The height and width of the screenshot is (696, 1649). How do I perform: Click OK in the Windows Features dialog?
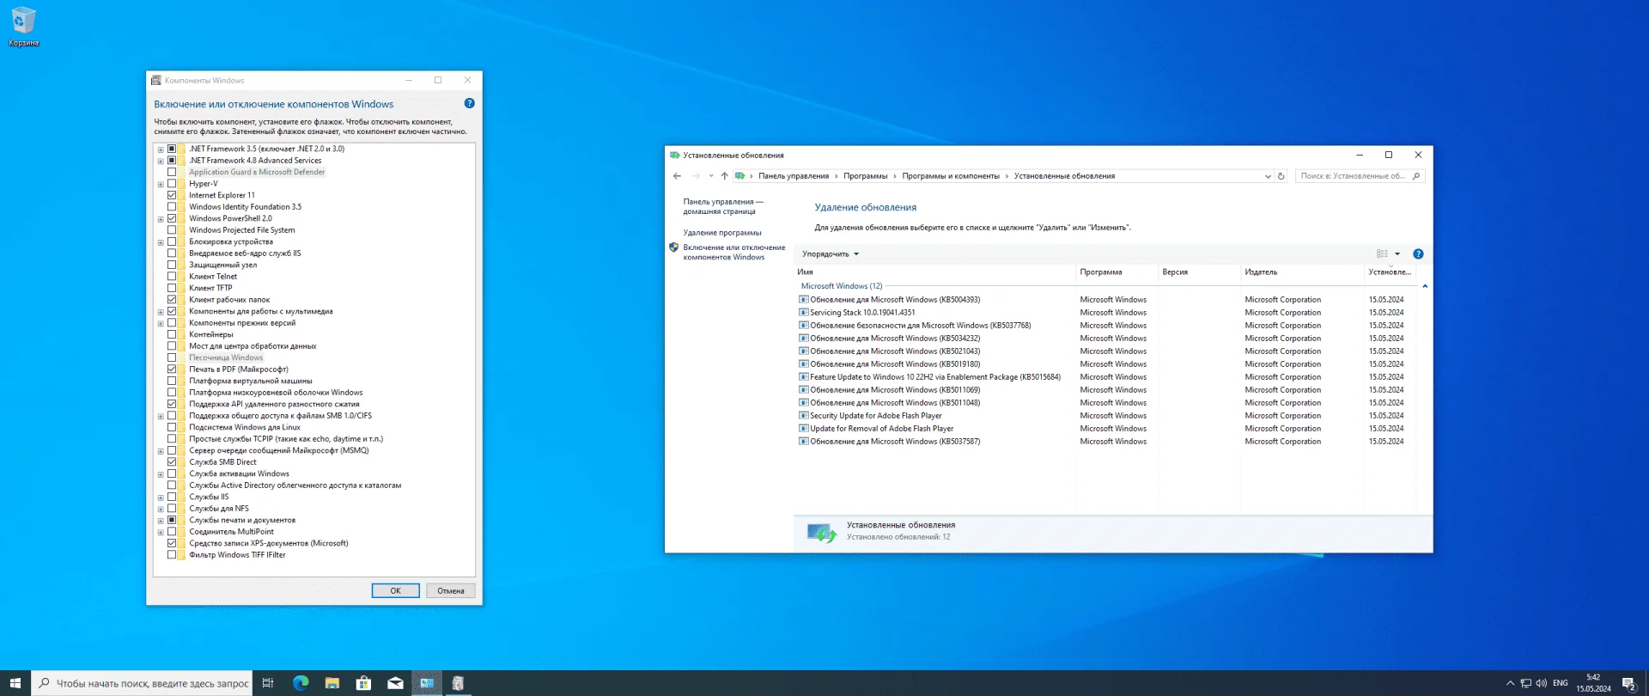[x=395, y=590]
